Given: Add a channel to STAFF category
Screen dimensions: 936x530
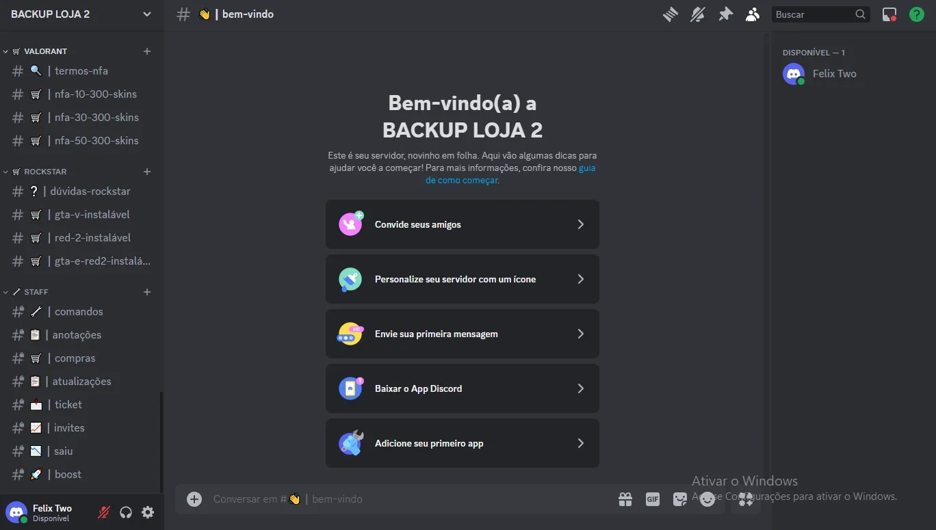Looking at the screenshot, I should pyautogui.click(x=147, y=292).
